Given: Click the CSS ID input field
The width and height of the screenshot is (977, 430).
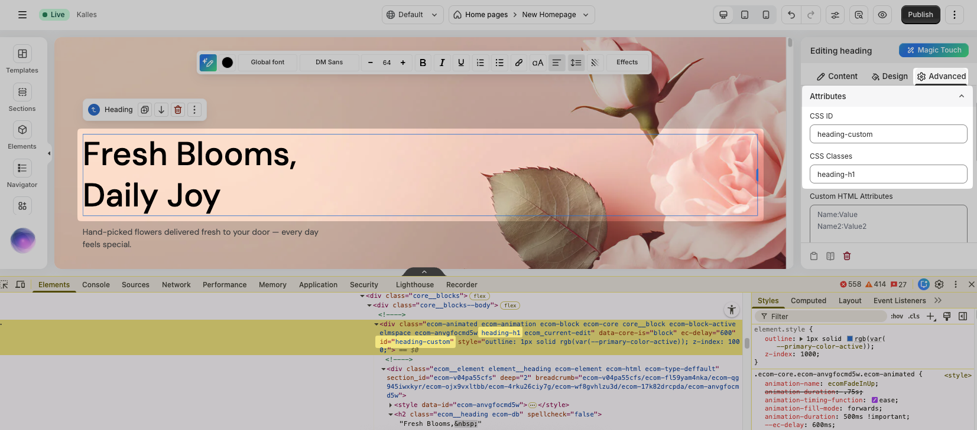Looking at the screenshot, I should [888, 134].
